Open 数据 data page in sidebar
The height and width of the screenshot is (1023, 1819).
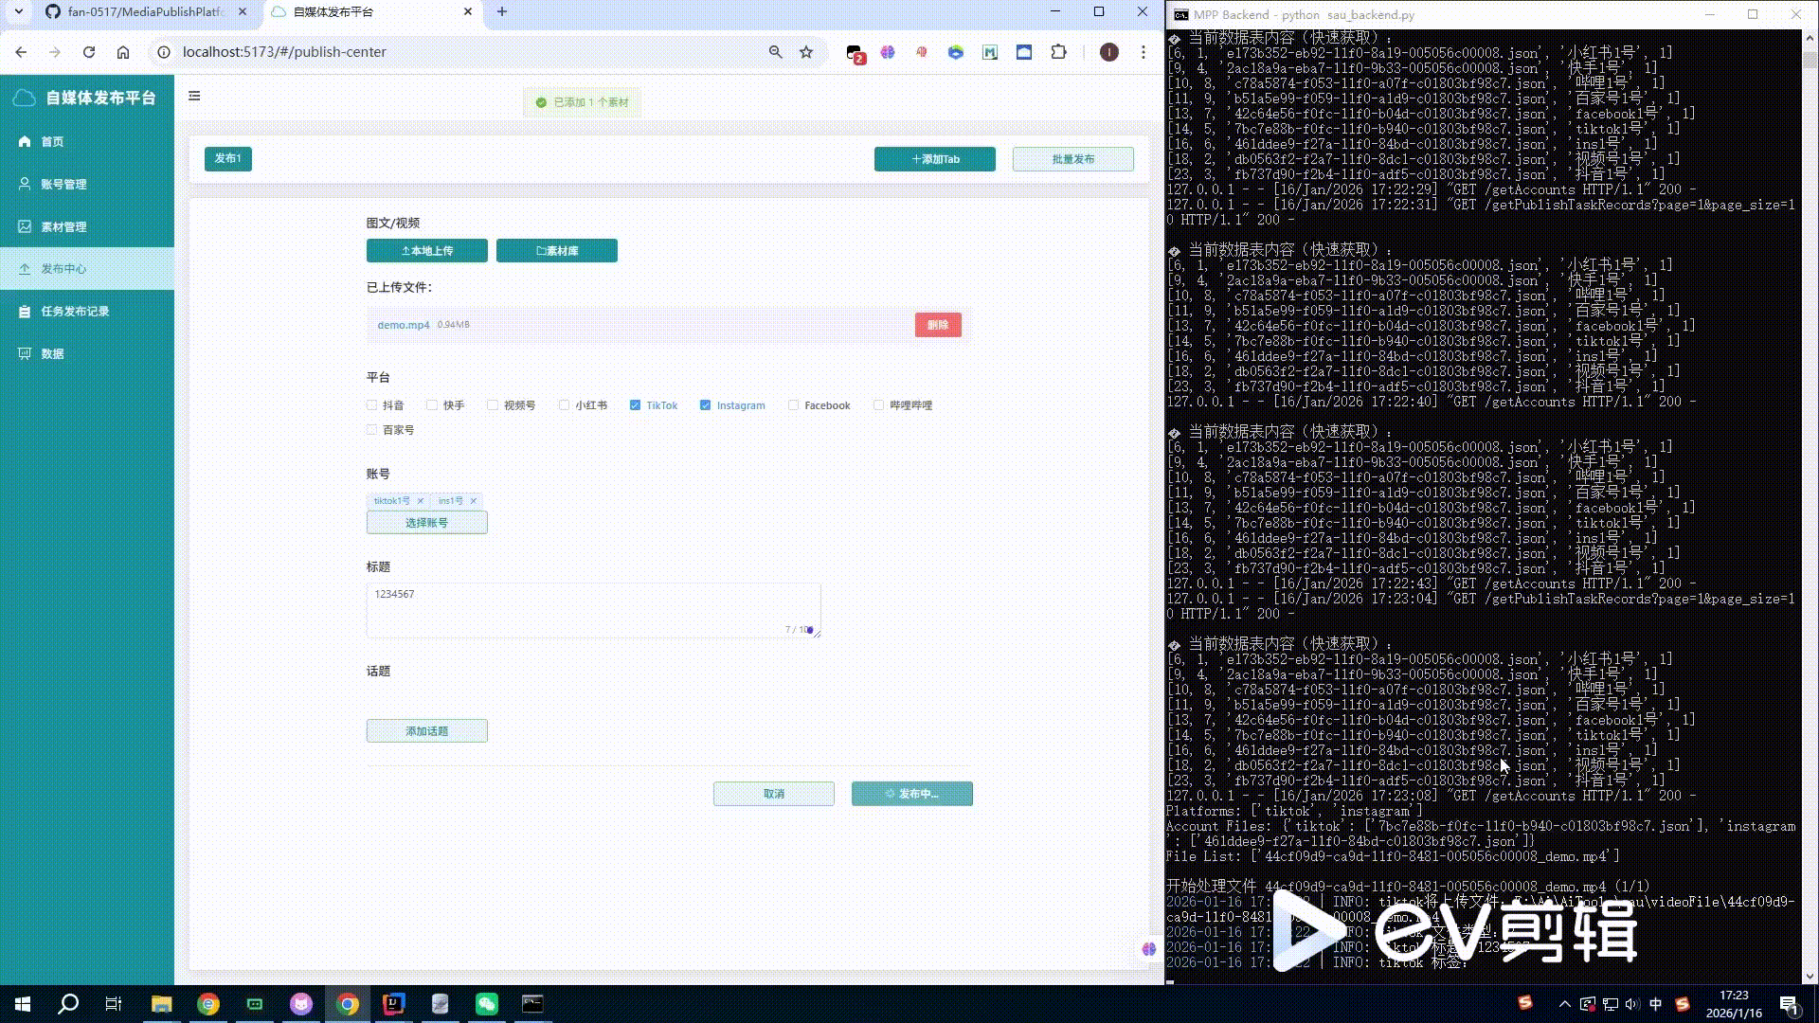tap(52, 354)
